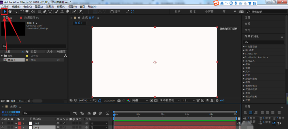Hide layer 1 using its eye icon
Viewport: 288px width, 129px height.
pos(3,123)
